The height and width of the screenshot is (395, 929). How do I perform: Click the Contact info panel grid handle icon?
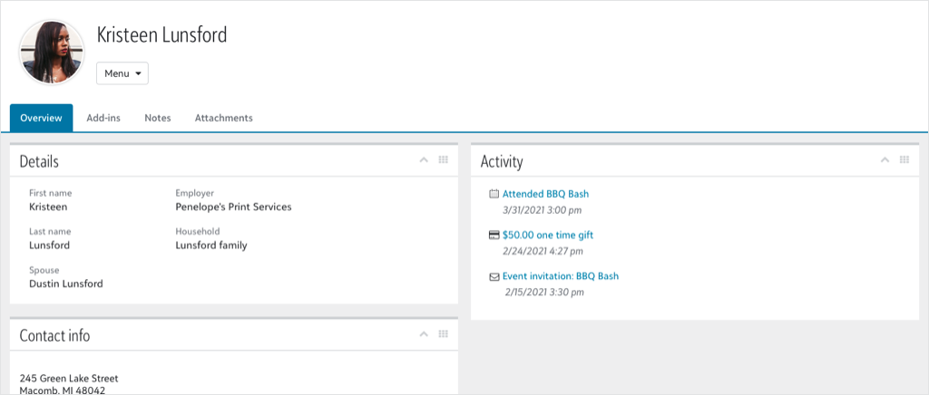point(444,334)
